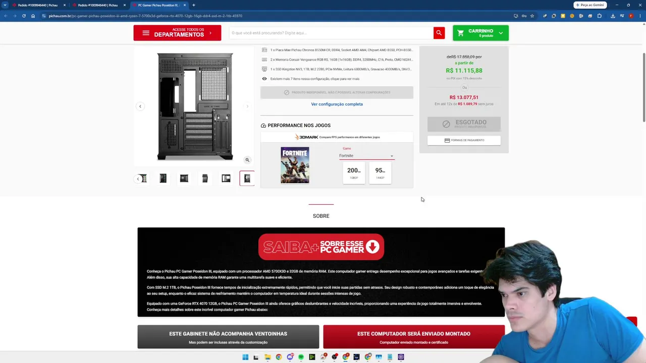Click the Sobre section heading
The image size is (646, 363).
click(x=321, y=216)
